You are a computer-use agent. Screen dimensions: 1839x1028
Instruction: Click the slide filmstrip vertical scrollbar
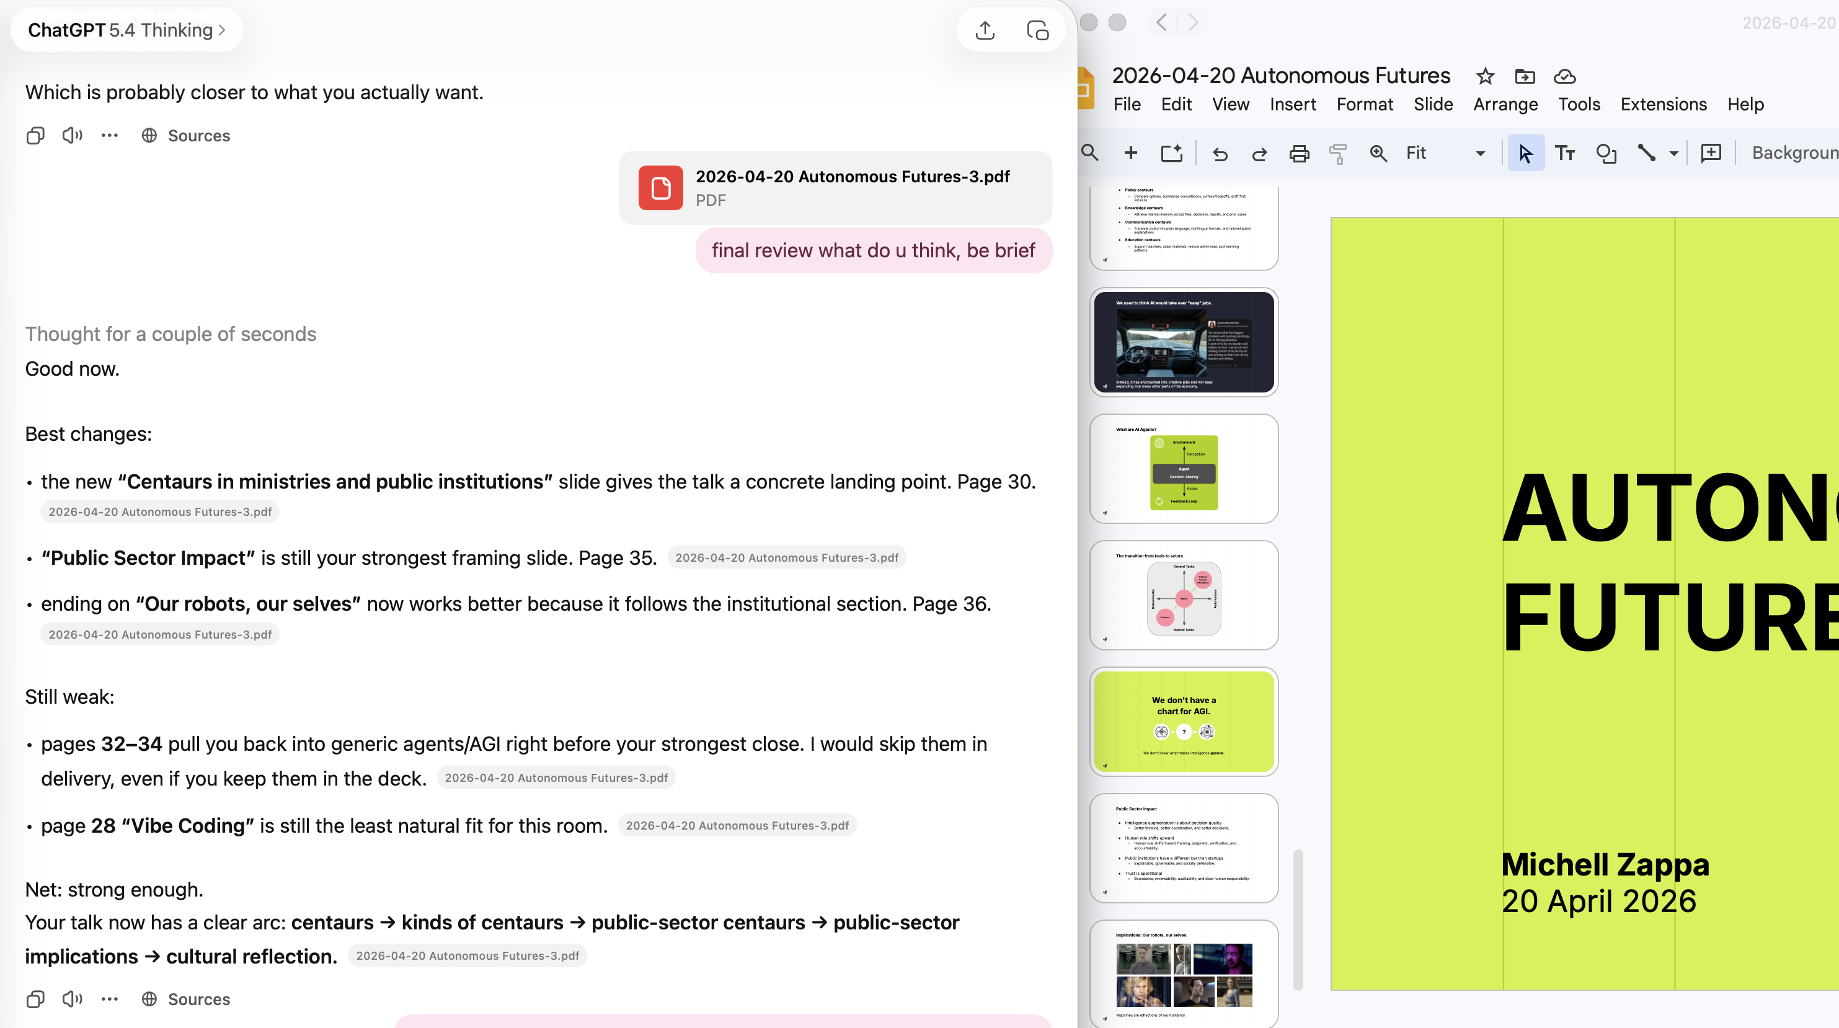[1298, 919]
